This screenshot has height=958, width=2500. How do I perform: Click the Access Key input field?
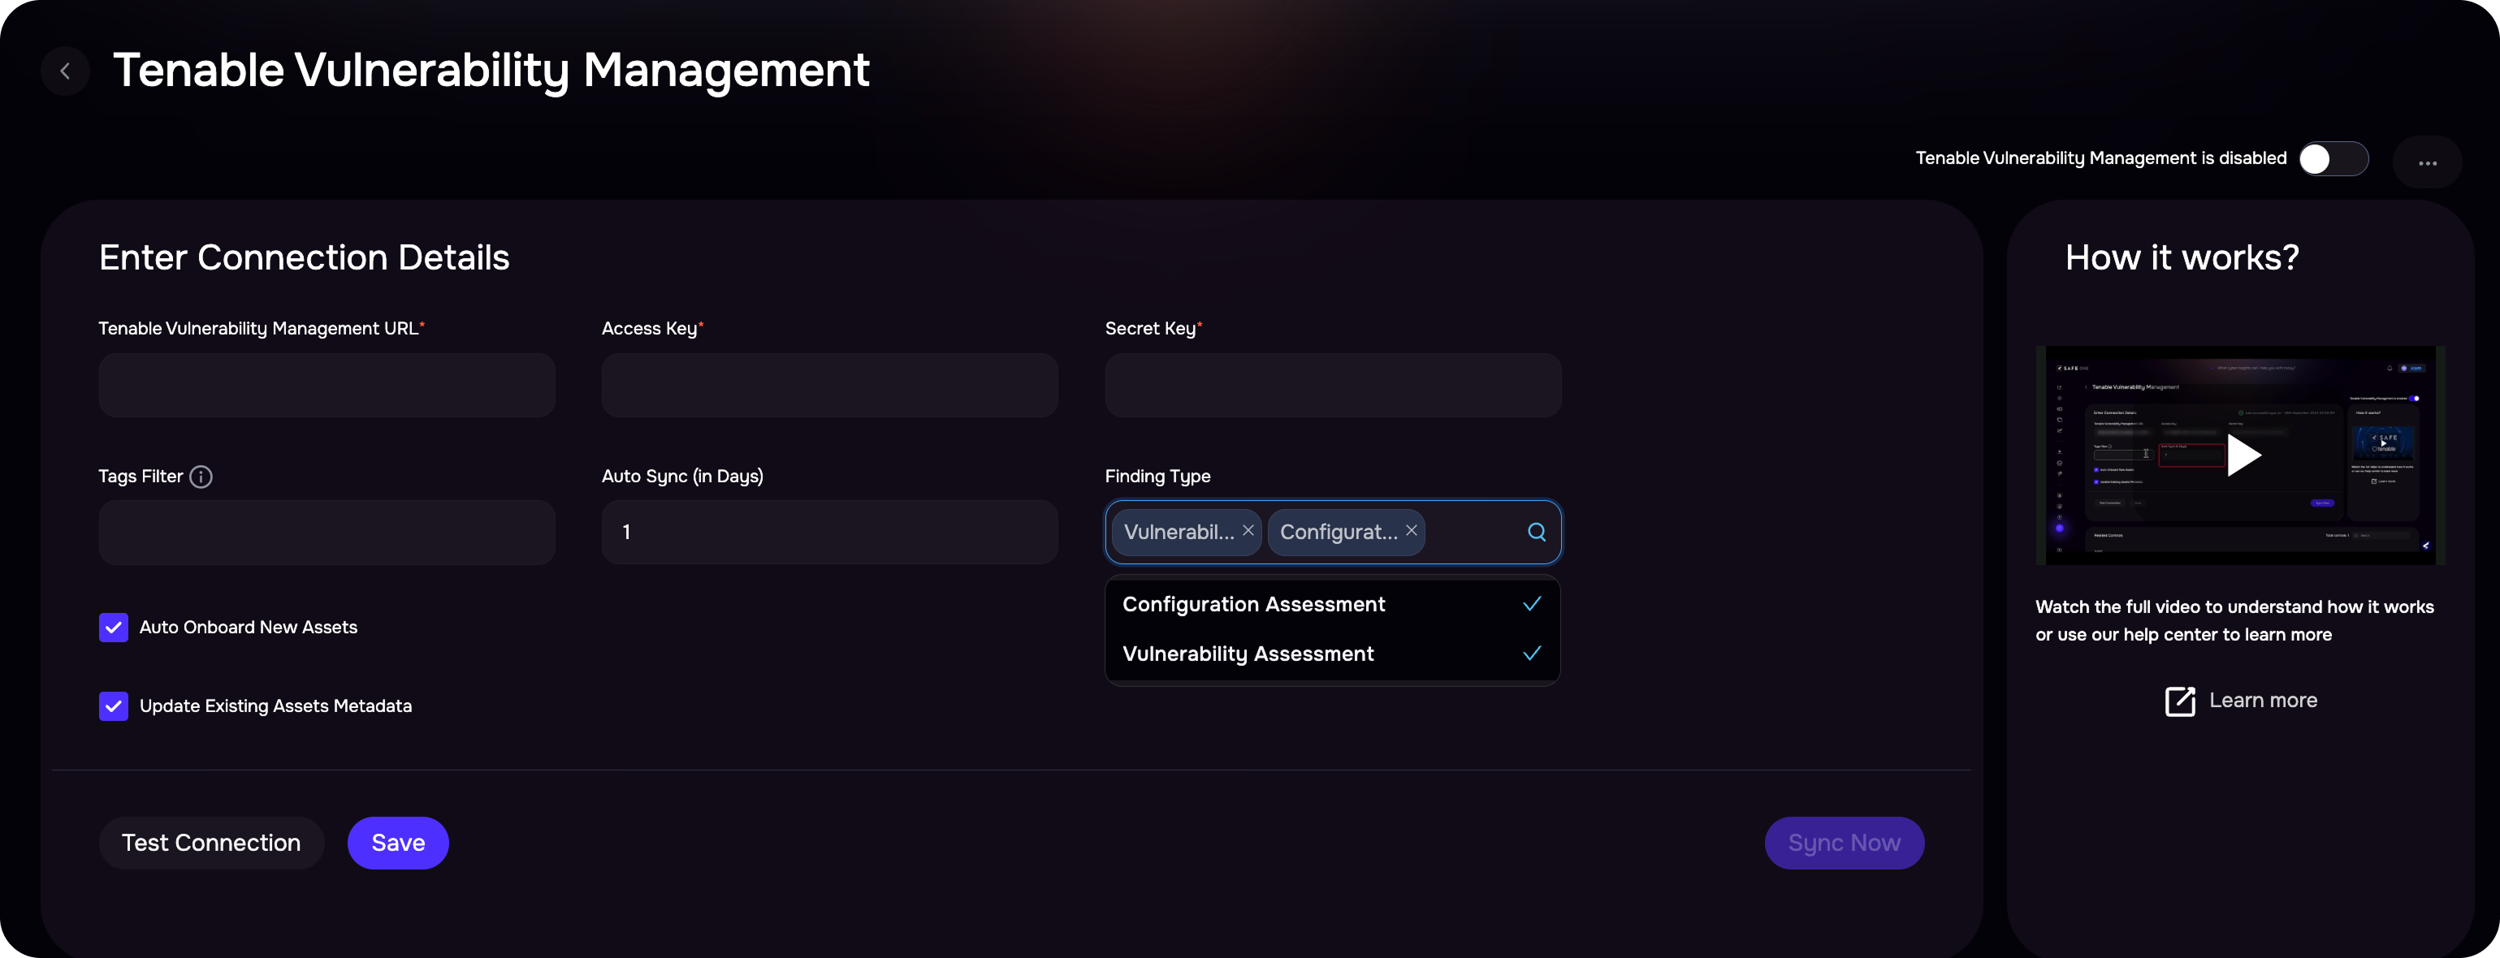tap(828, 385)
